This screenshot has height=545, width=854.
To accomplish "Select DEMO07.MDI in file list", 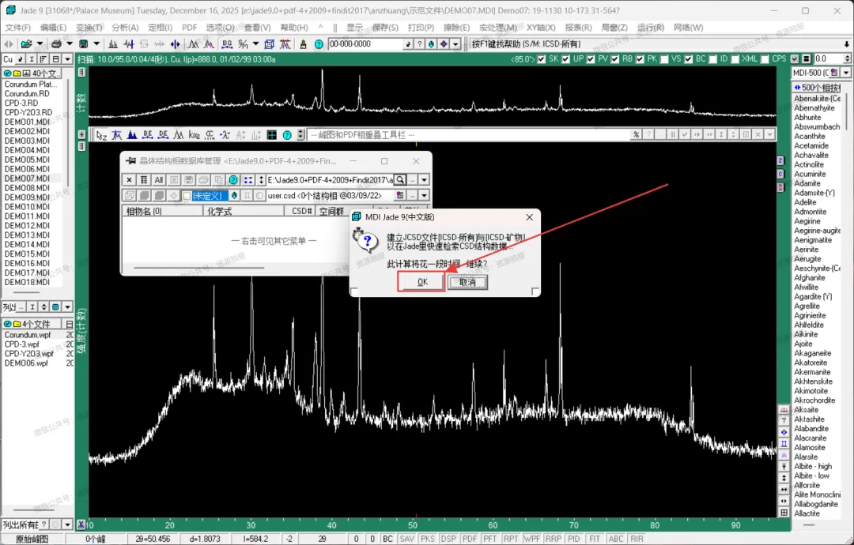I will [27, 179].
